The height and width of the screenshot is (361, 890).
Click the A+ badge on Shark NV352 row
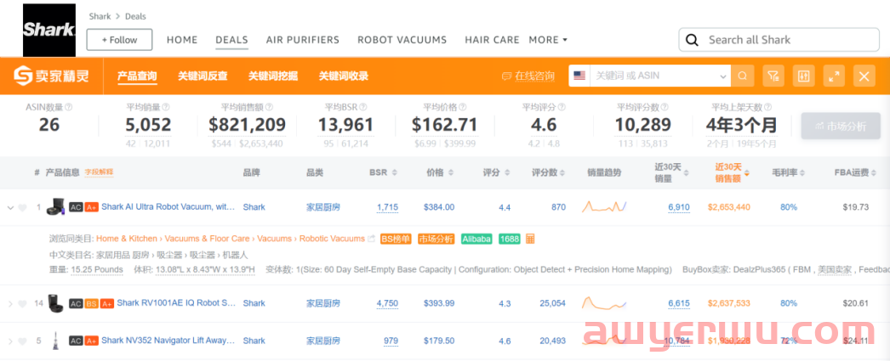tap(91, 341)
